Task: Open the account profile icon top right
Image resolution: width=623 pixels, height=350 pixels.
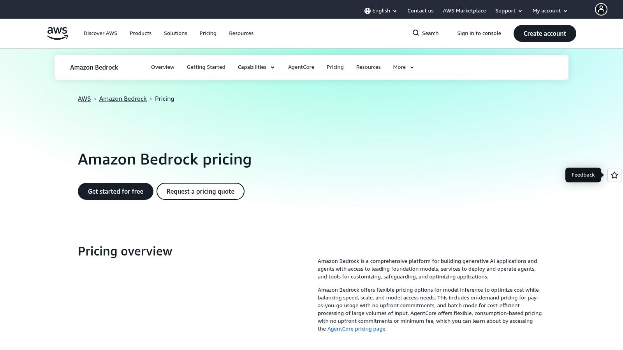Action: (x=601, y=9)
